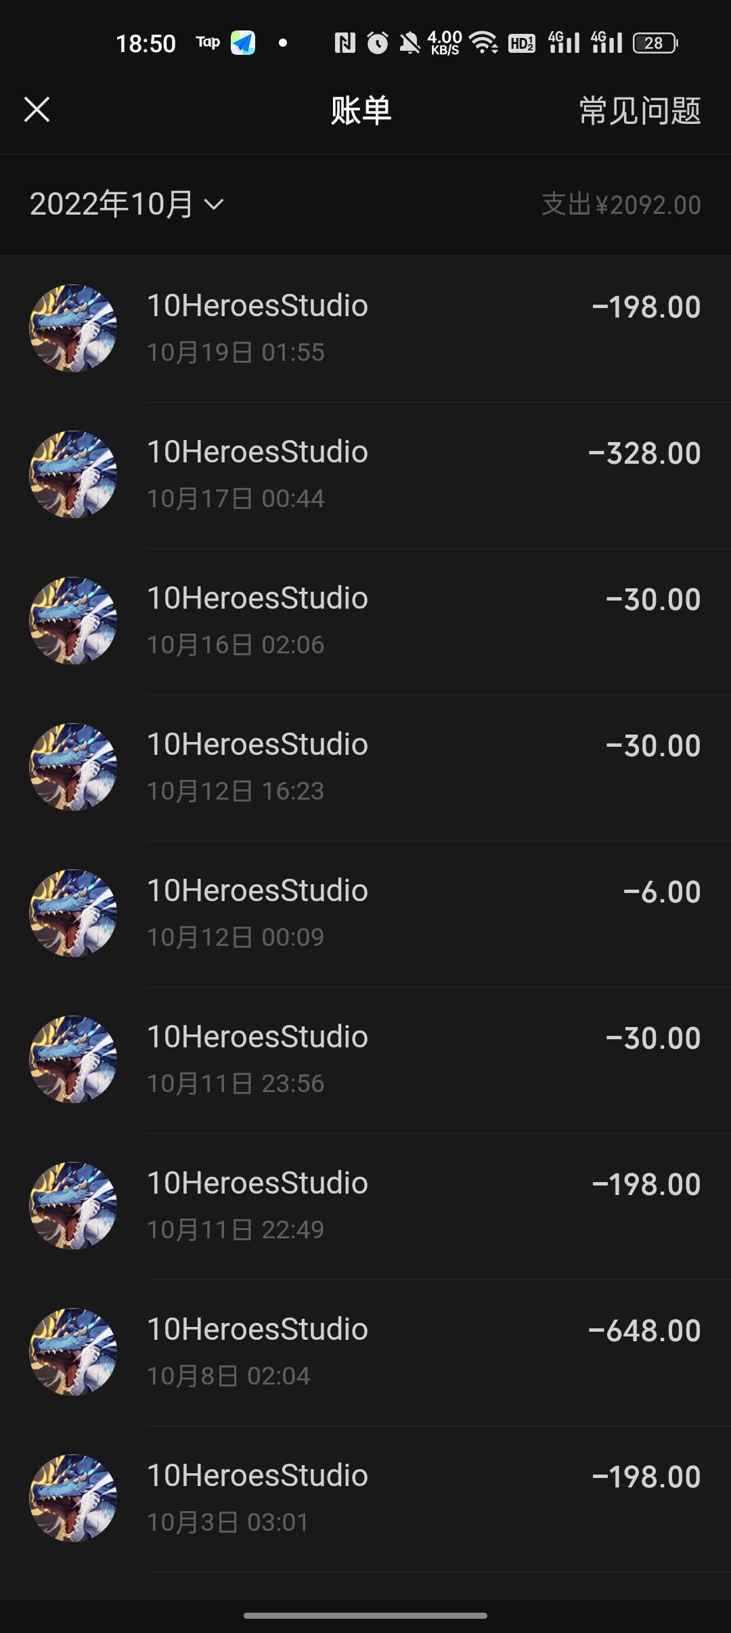This screenshot has height=1633, width=731.
Task: Tap the dragon avatar for 10月19日 transaction
Action: click(73, 328)
